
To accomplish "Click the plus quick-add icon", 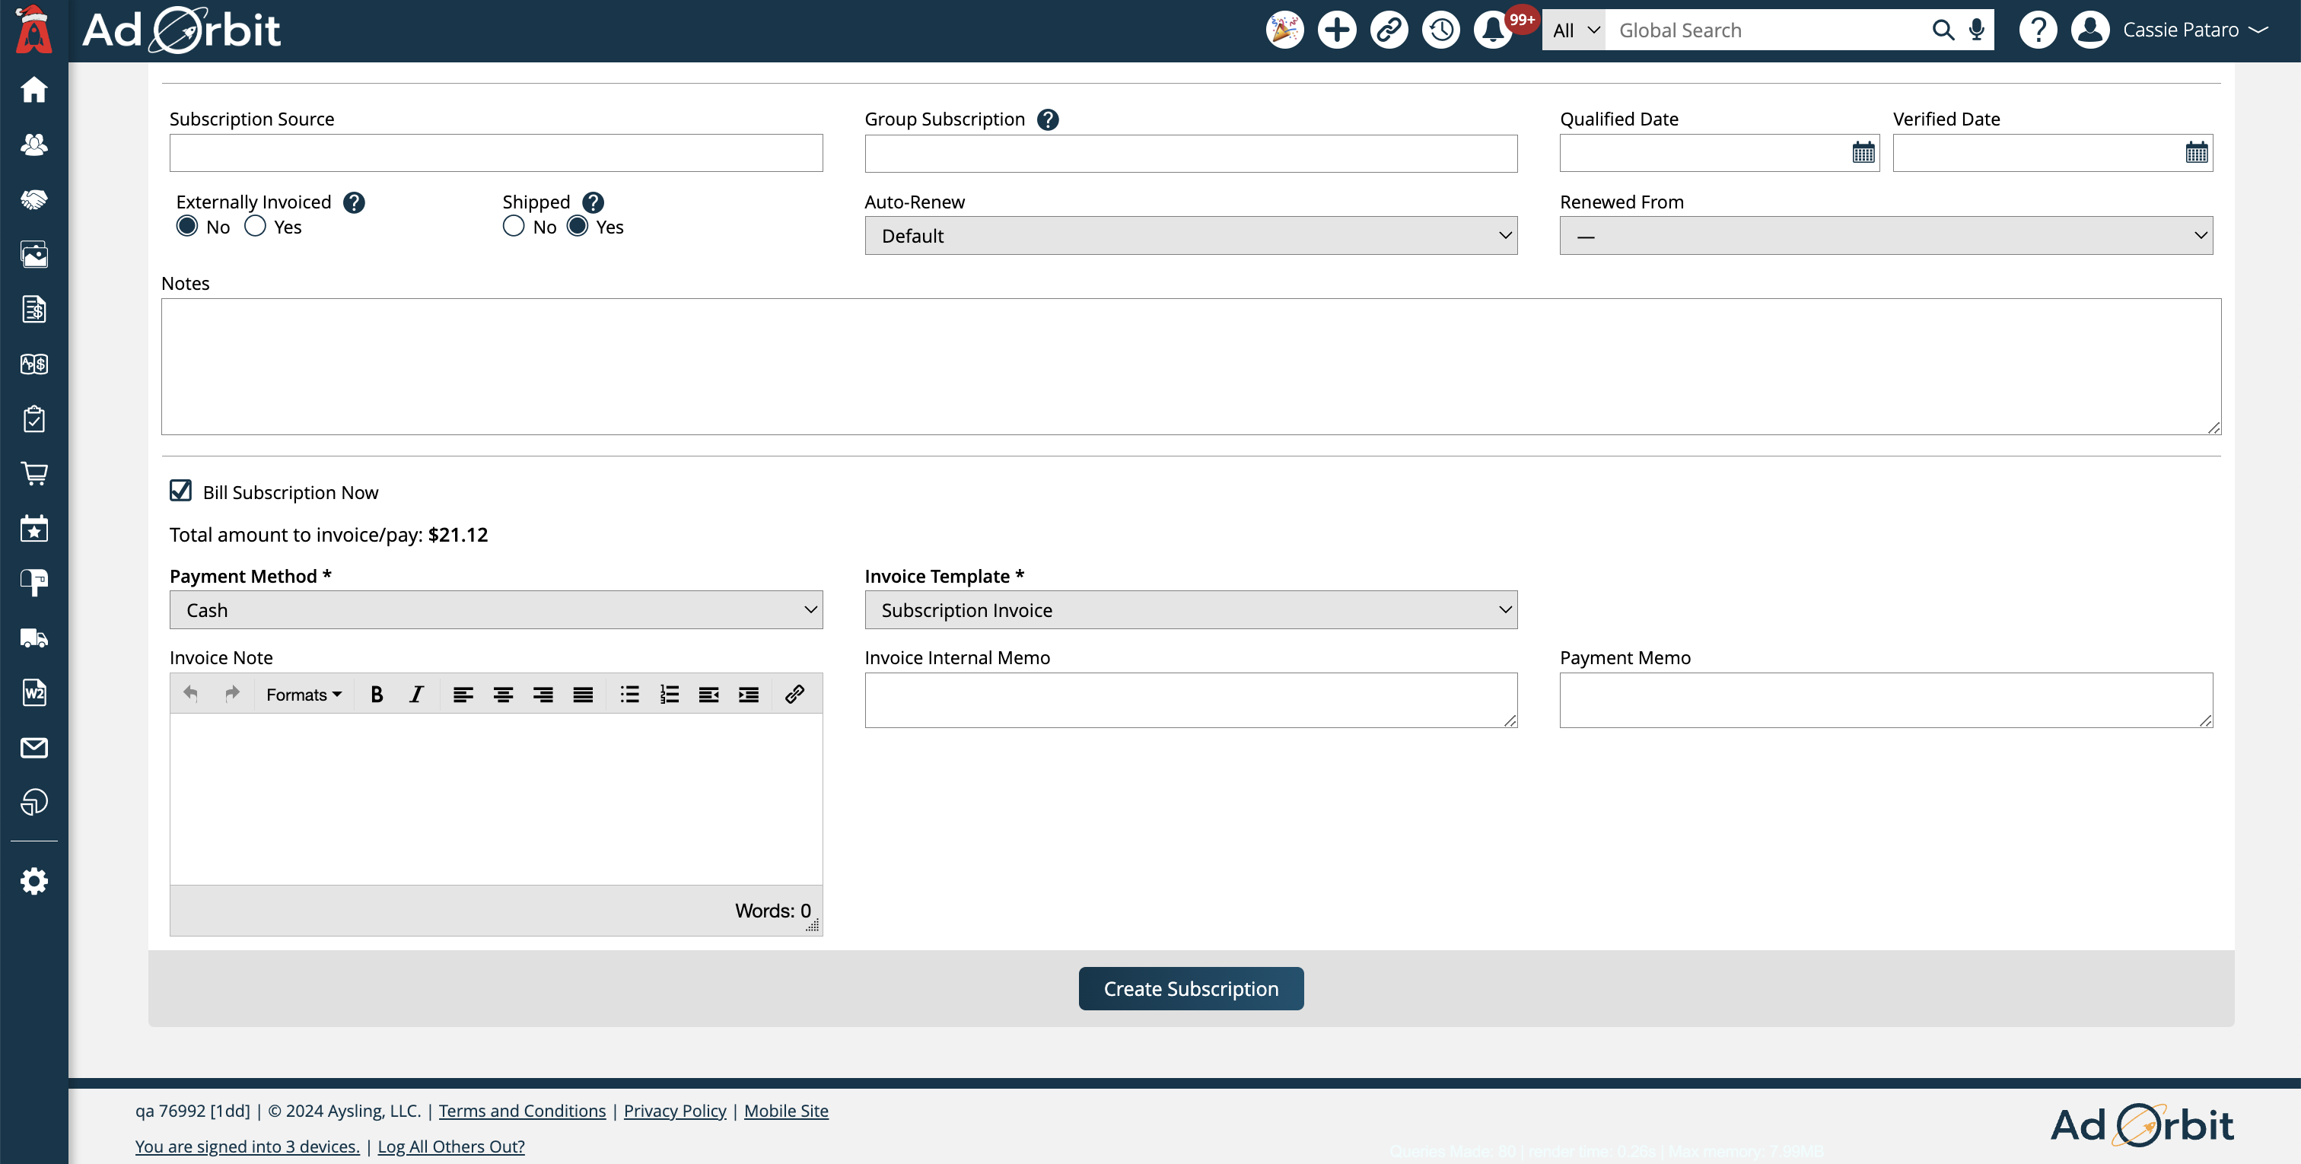I will (x=1336, y=30).
